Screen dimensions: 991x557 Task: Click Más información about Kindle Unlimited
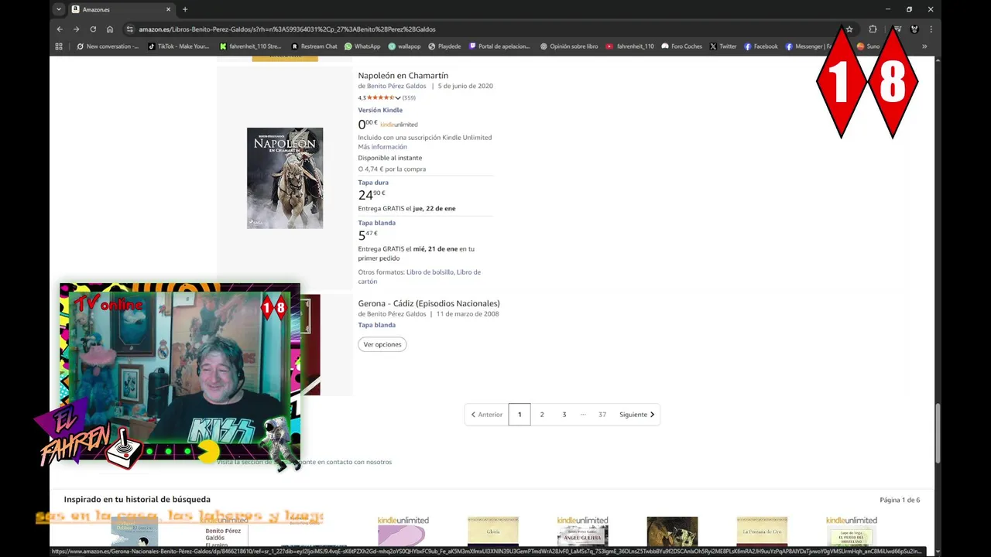coord(382,147)
